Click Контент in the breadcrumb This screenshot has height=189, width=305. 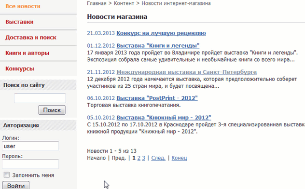(124, 3)
